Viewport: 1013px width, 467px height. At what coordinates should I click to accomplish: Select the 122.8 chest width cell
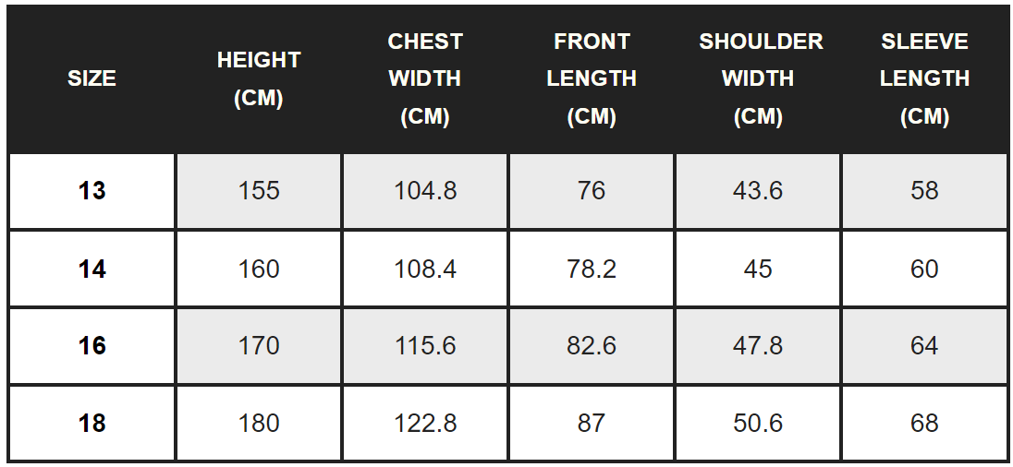coord(425,423)
